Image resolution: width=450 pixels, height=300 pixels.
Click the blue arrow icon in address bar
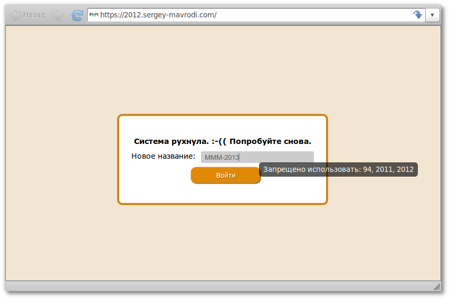point(418,14)
